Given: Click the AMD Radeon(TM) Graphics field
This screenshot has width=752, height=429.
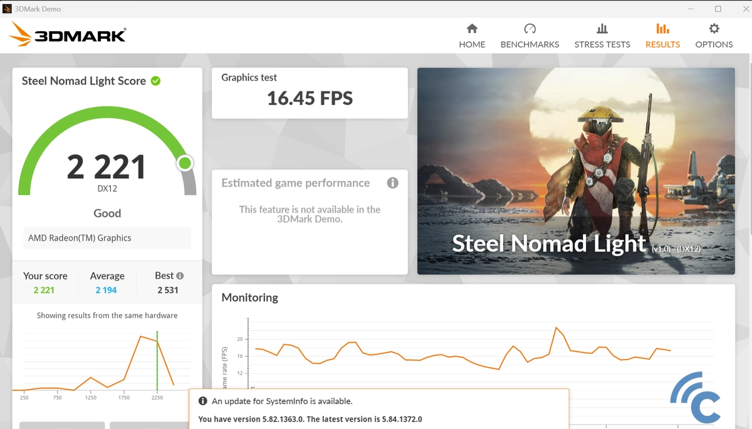Looking at the screenshot, I should pyautogui.click(x=107, y=238).
